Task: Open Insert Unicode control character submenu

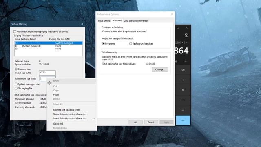Action: [x=72, y=118]
